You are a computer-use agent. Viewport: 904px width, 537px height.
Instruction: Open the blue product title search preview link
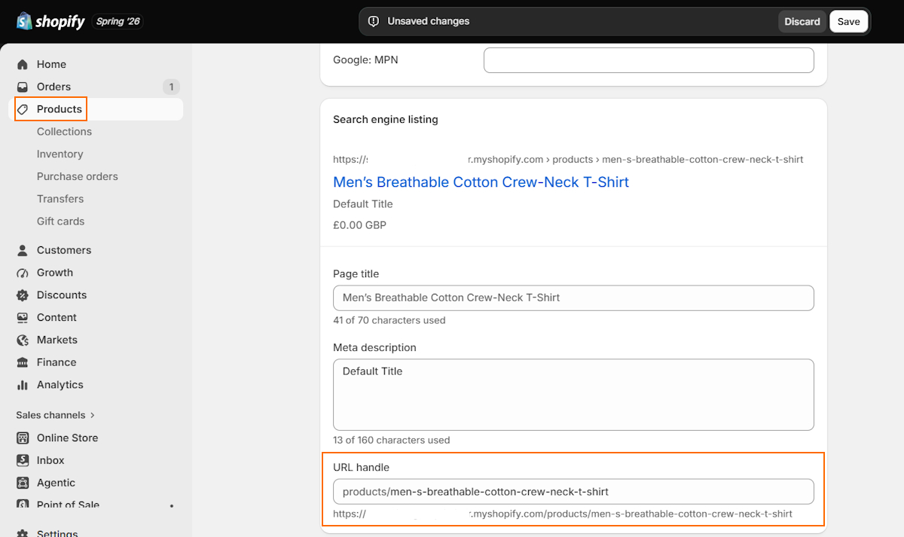point(481,182)
